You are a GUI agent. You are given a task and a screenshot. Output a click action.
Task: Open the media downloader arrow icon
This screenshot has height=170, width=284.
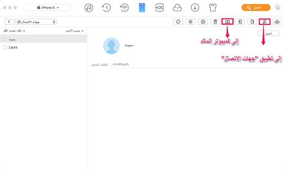[195, 8]
